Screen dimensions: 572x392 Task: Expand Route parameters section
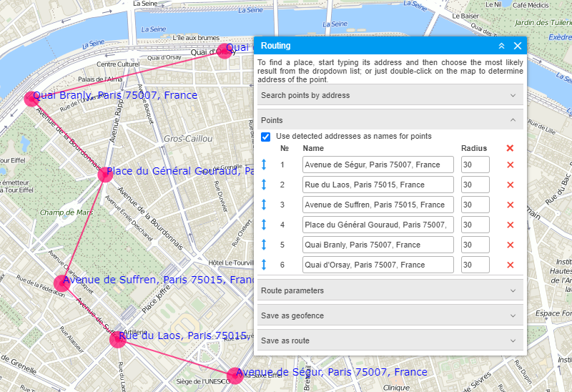pyautogui.click(x=390, y=290)
